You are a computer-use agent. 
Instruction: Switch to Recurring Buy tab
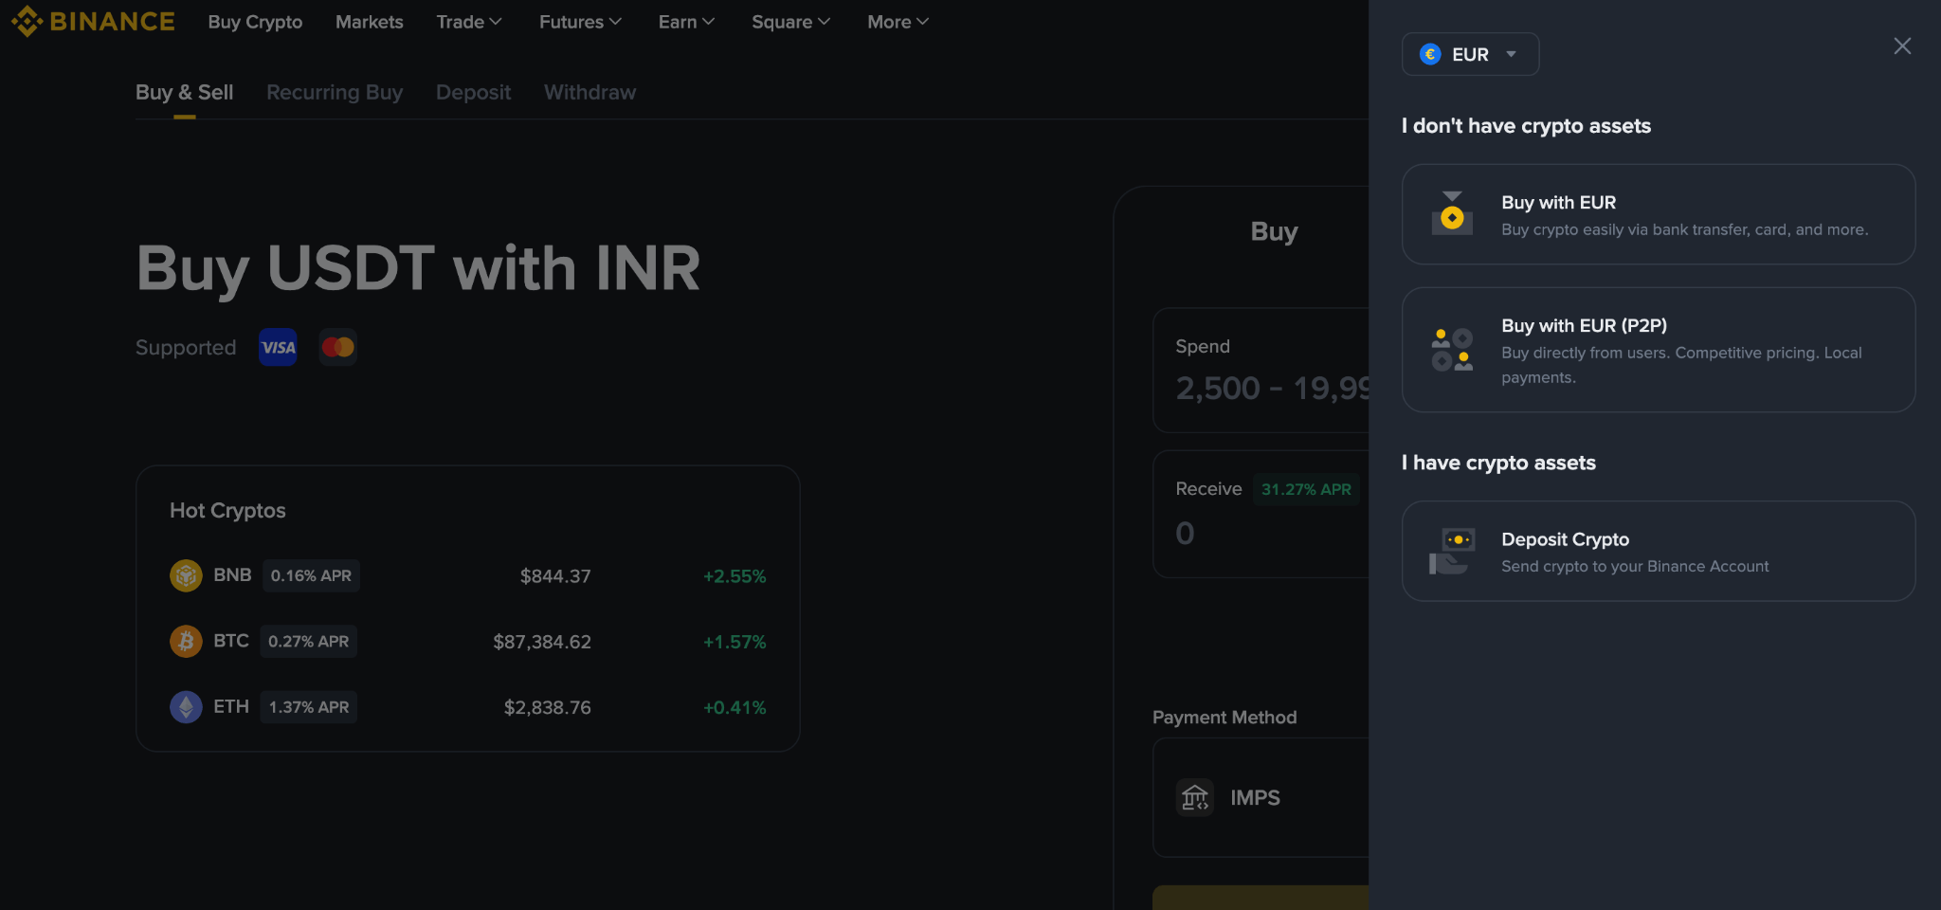click(335, 92)
